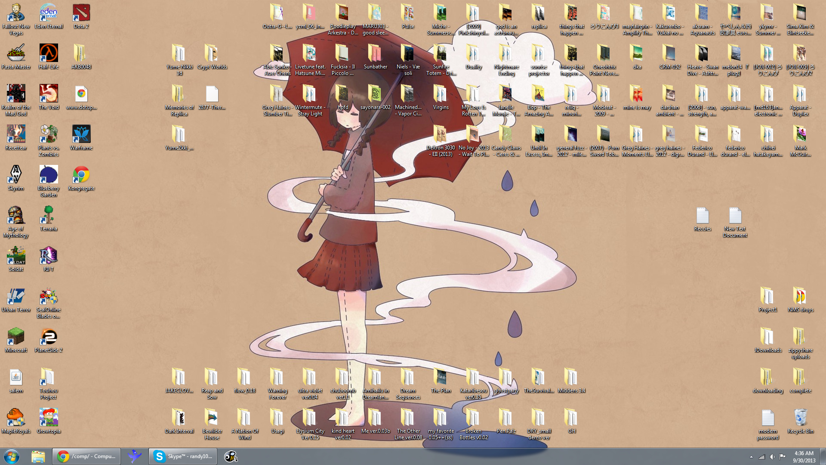
Task: Open the Middens 3.4 folder
Action: click(x=572, y=381)
